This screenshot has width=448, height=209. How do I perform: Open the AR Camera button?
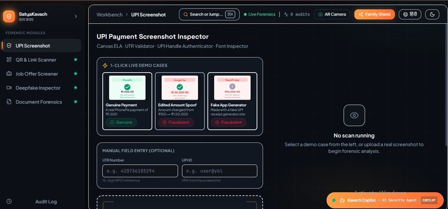pyautogui.click(x=332, y=14)
